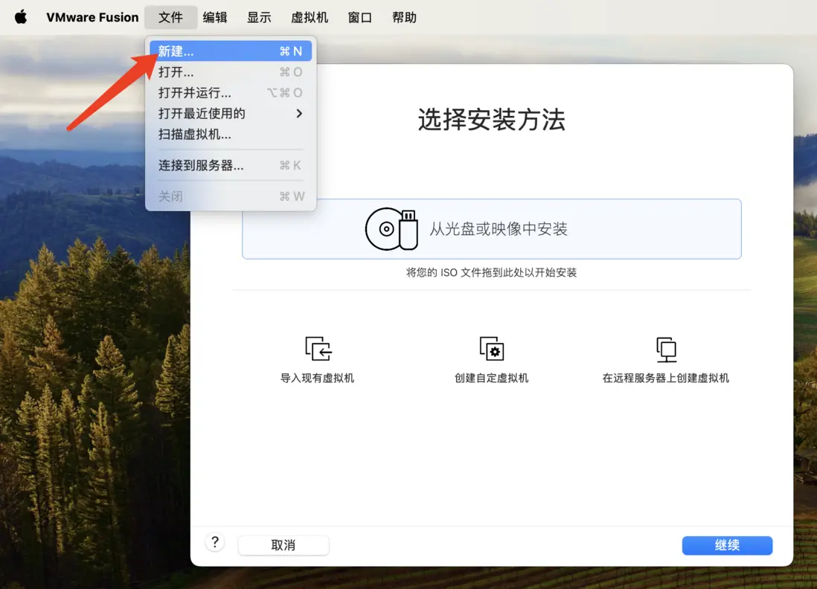The width and height of the screenshot is (817, 589).
Task: Open the 显示 menu
Action: (x=259, y=17)
